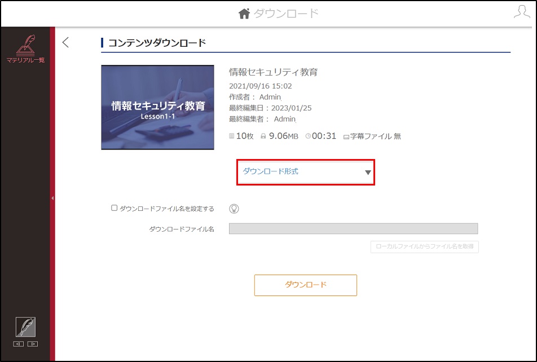
Task: Open the ダウンロード形式 dropdown
Action: [x=306, y=172]
